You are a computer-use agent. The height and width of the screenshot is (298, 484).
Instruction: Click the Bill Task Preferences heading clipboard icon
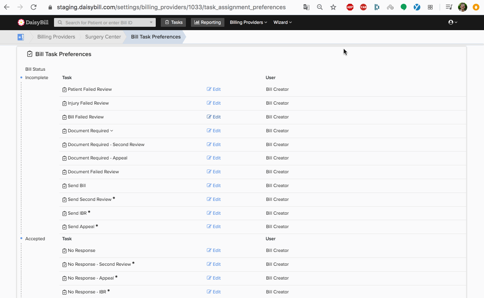(x=30, y=54)
